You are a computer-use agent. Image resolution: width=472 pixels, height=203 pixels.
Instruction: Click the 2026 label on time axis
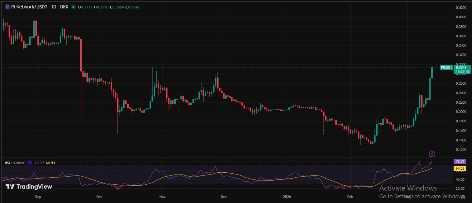click(286, 197)
